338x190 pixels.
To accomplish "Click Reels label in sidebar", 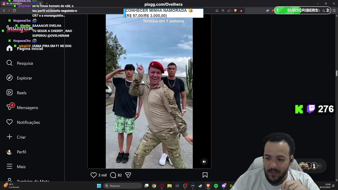I will pyautogui.click(x=22, y=93).
